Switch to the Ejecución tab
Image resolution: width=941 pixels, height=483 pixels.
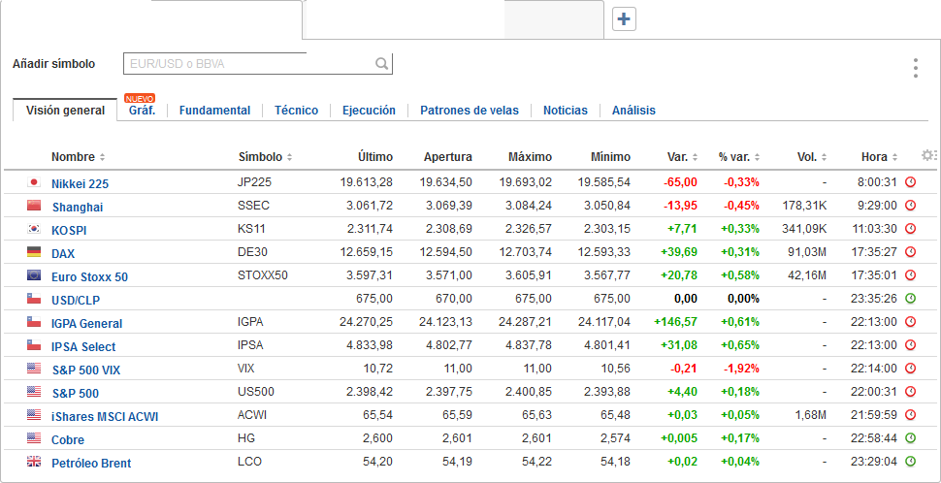(x=369, y=111)
